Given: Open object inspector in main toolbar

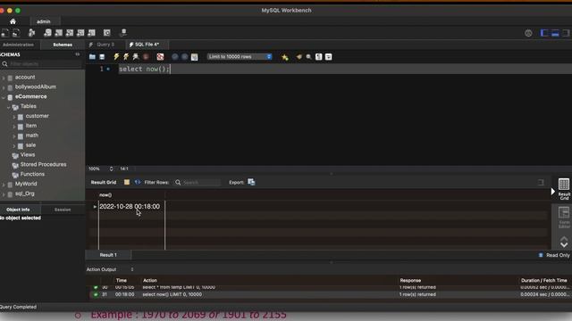Looking at the screenshot, I should point(32,33).
